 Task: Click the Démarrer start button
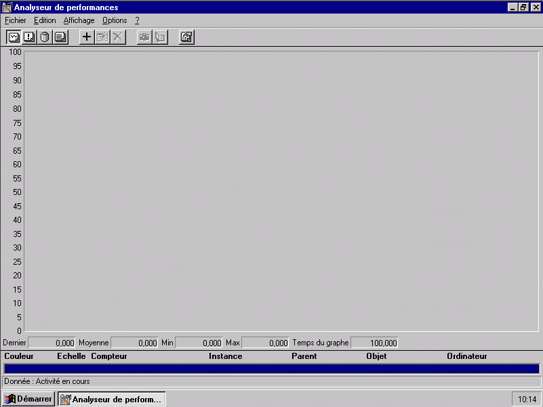pos(28,399)
